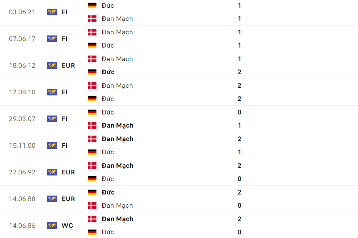Click Denmark's flag in the 14.06.86 match
358x238 pixels.
[92, 219]
